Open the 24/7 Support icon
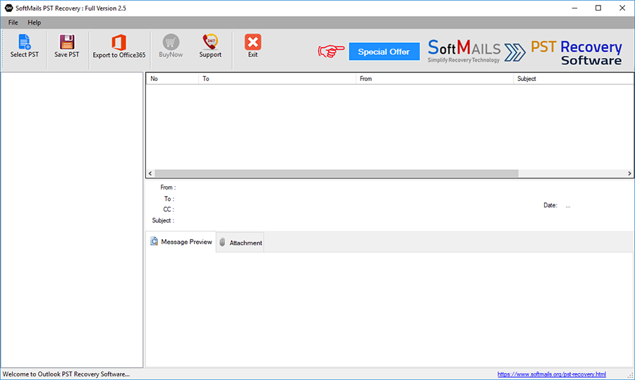Screen dimensions: 635x380 pyautogui.click(x=210, y=42)
